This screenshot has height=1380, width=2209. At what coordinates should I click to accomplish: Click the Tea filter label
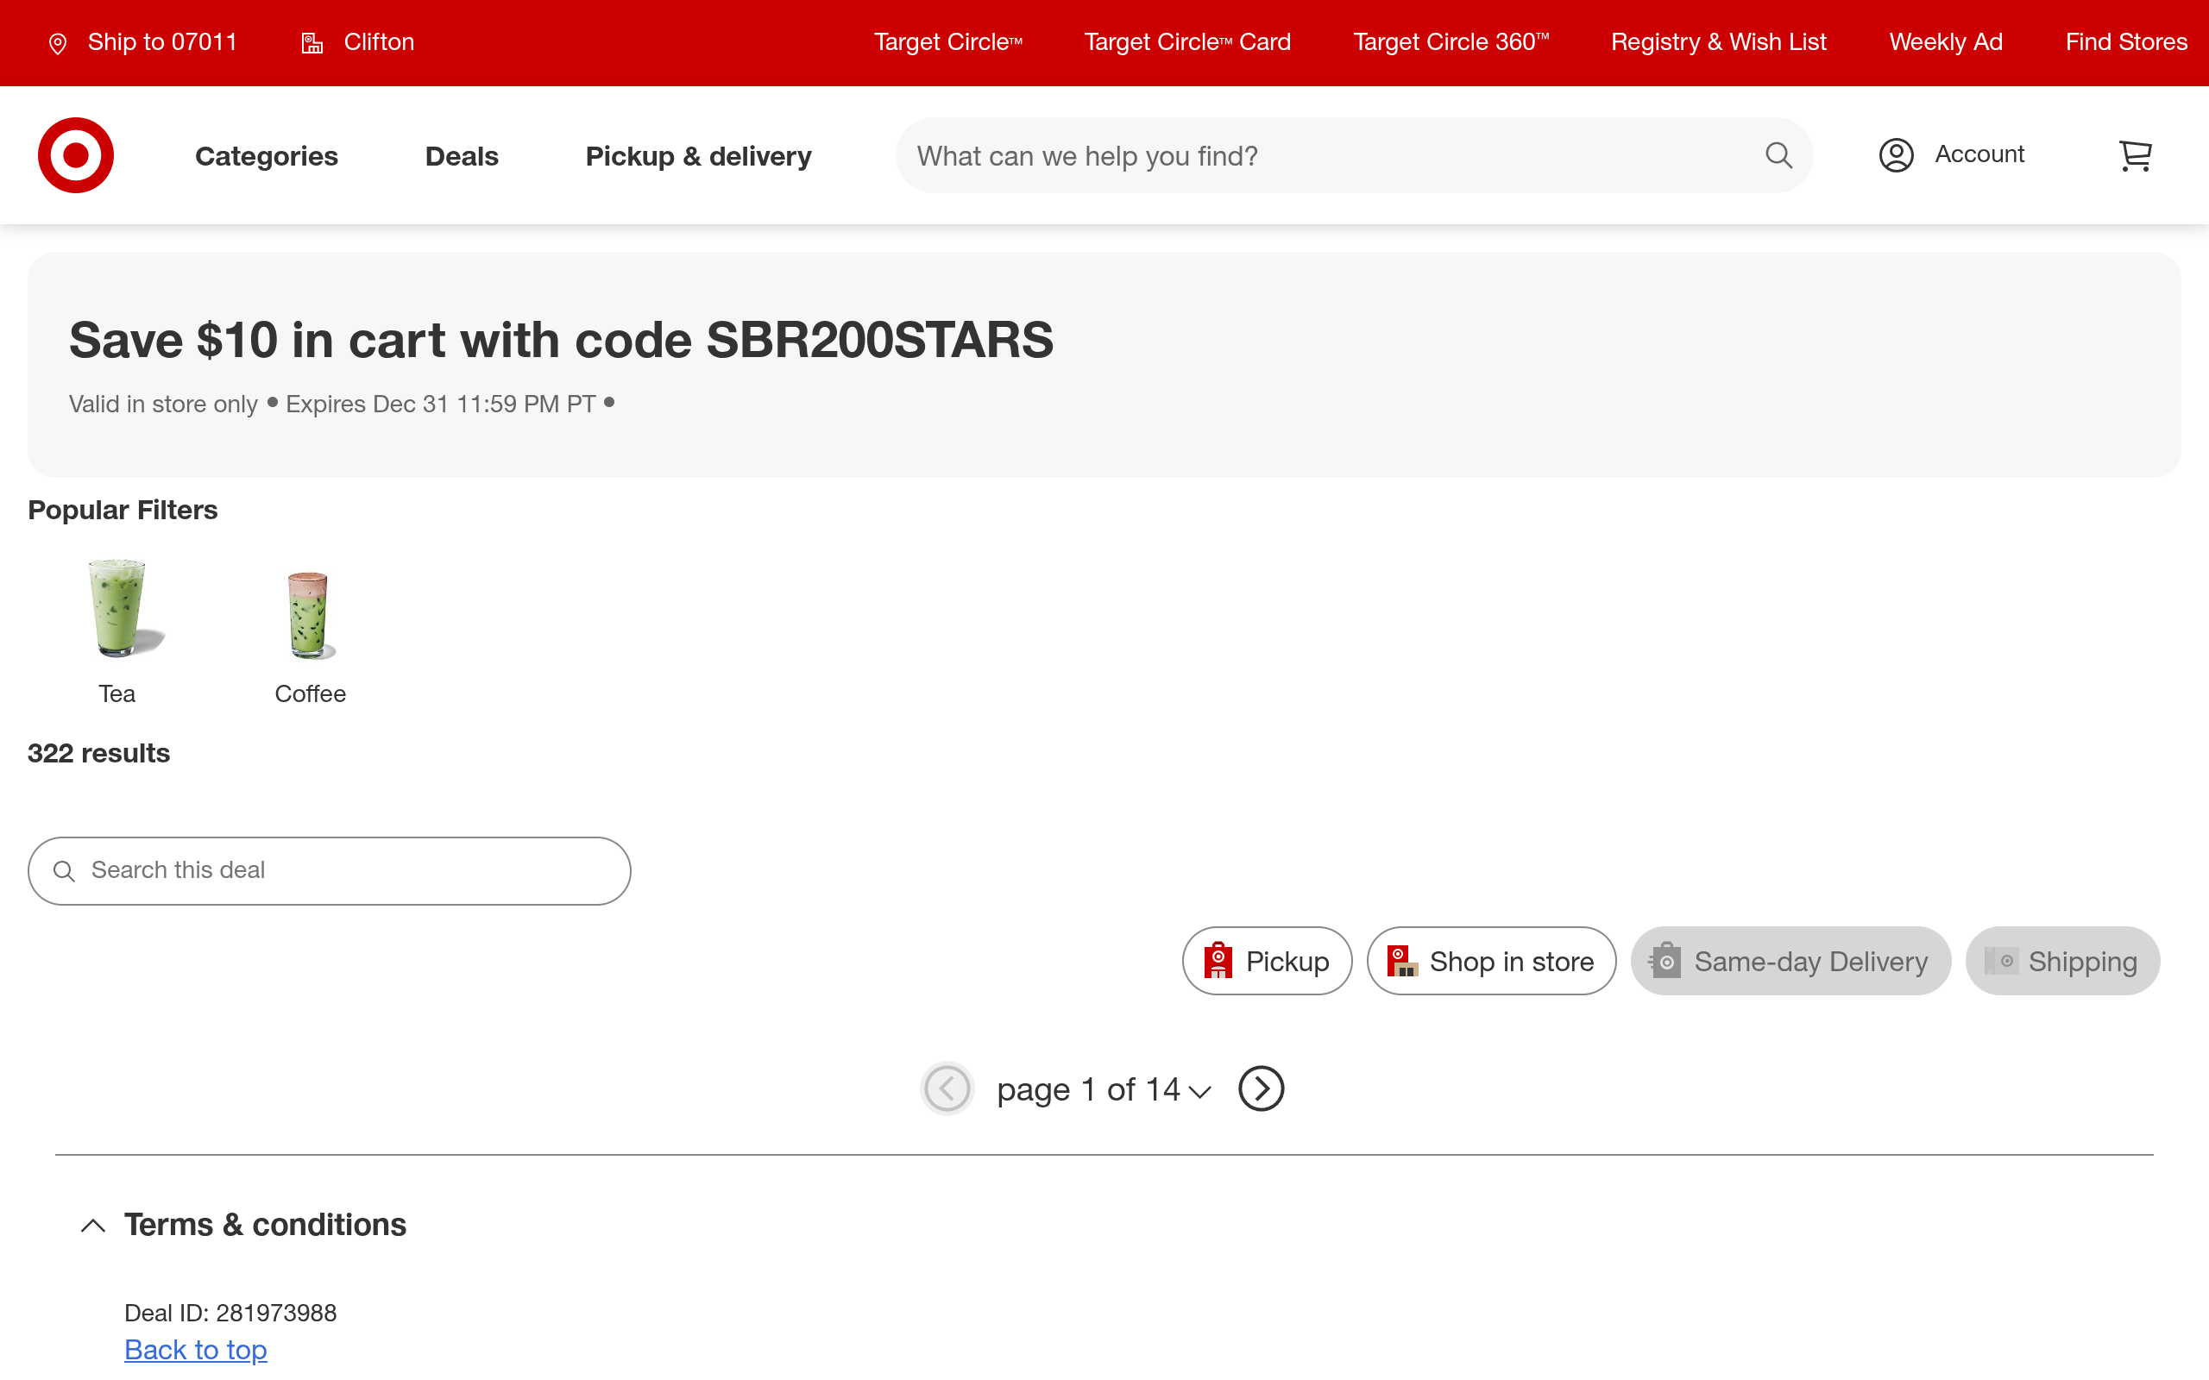(116, 693)
